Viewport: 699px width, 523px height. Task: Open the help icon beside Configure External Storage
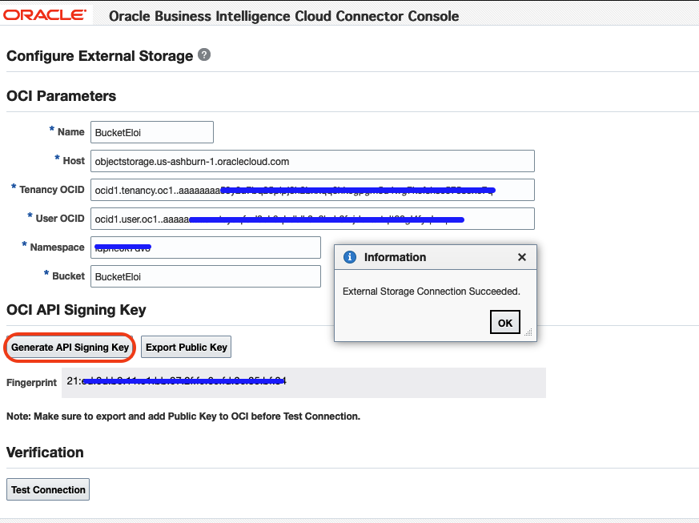click(x=204, y=55)
